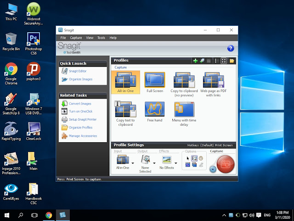Viewport: 294px width, 221px height.
Task: Click the grayed Save profile icon
Action: 209,61
